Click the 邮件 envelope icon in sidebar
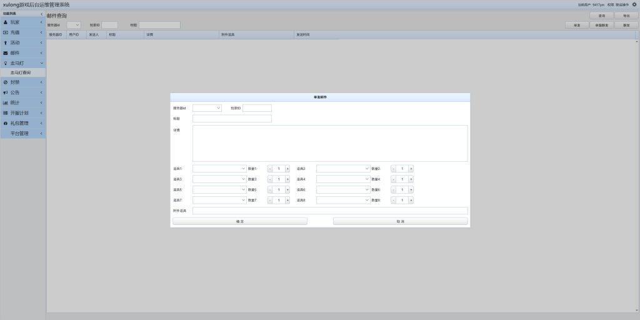Image resolution: width=640 pixels, height=320 pixels. (5, 52)
